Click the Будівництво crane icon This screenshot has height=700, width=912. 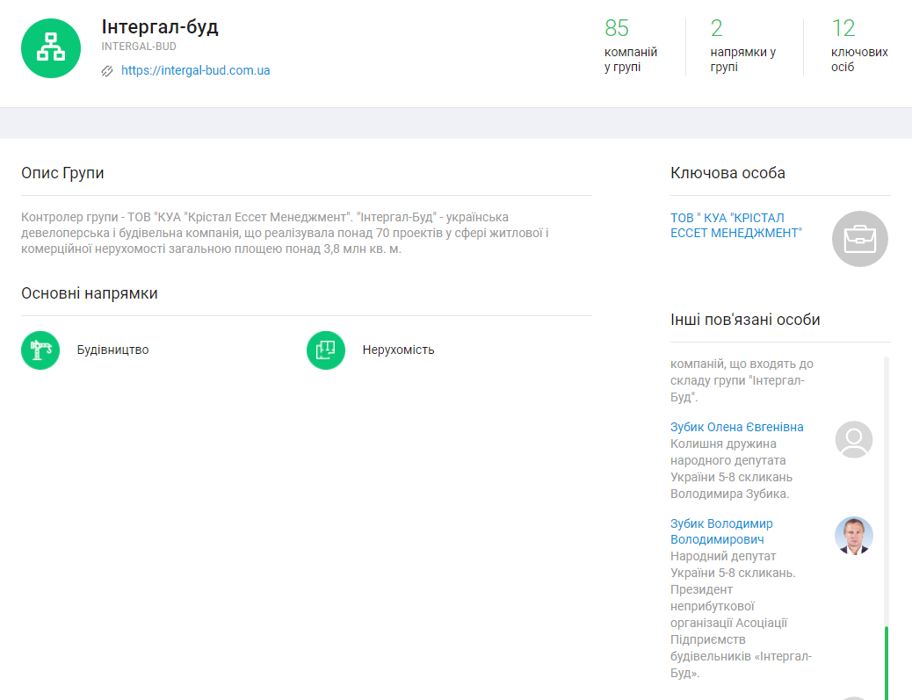pos(40,350)
